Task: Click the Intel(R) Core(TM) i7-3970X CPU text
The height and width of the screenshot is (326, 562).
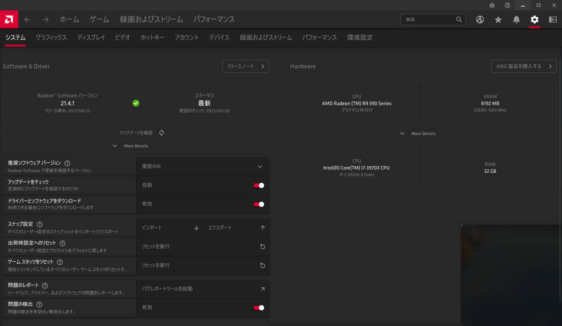Action: coord(356,168)
